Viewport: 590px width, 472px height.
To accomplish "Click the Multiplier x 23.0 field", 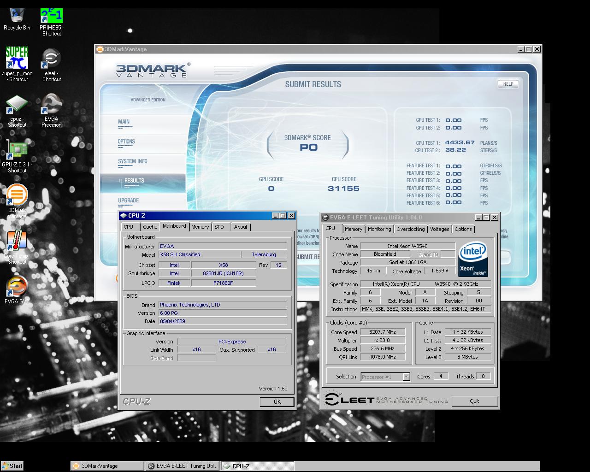I will click(382, 340).
